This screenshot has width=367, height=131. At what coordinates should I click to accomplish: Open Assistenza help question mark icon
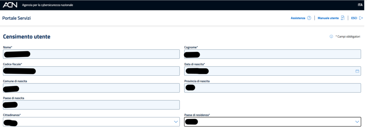point(309,18)
